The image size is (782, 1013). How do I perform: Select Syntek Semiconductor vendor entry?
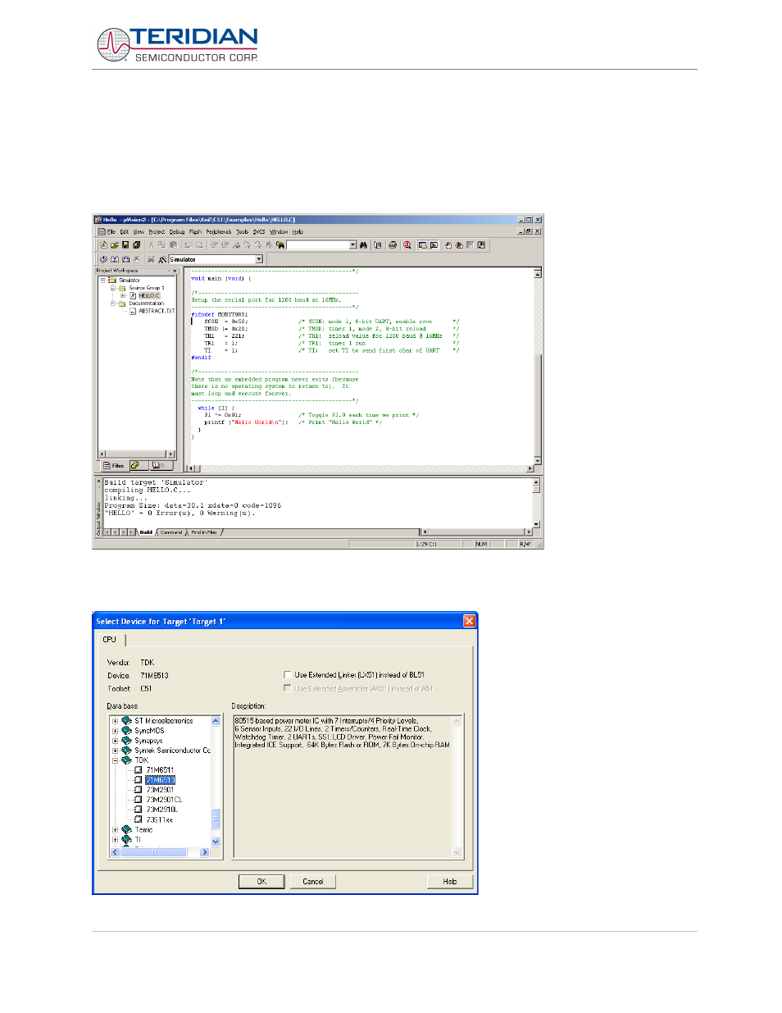172,751
